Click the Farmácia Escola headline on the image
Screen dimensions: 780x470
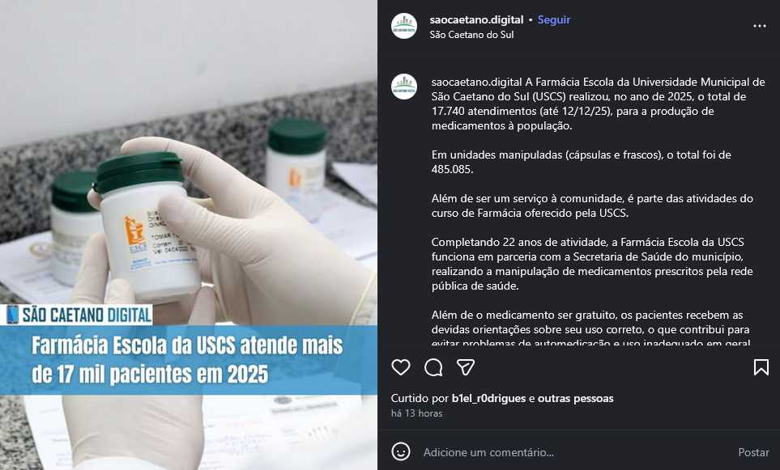point(188,360)
